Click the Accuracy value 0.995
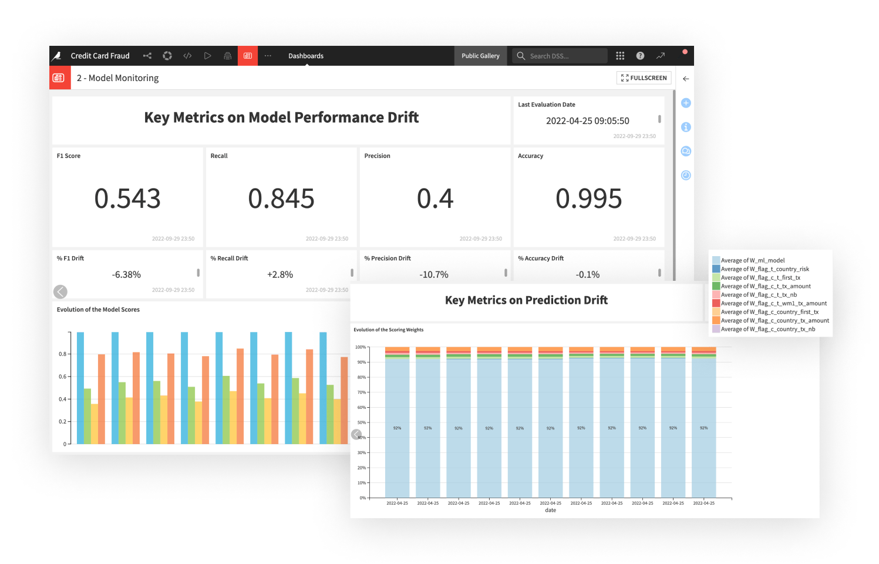 (589, 199)
